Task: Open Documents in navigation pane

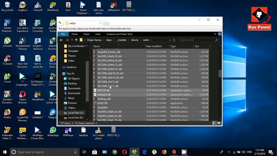Action: (x=72, y=88)
